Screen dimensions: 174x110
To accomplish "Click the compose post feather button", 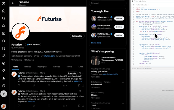I will click(4, 94).
